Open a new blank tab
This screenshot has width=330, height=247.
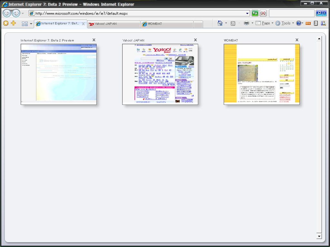click(198, 24)
